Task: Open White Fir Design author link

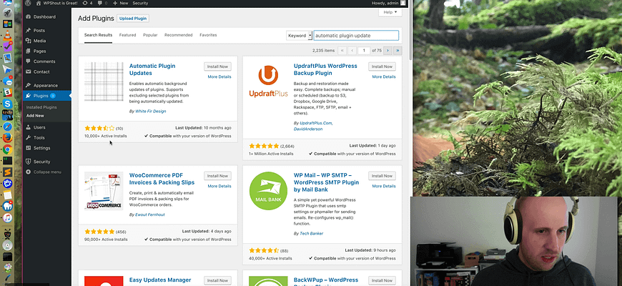Action: tap(150, 112)
